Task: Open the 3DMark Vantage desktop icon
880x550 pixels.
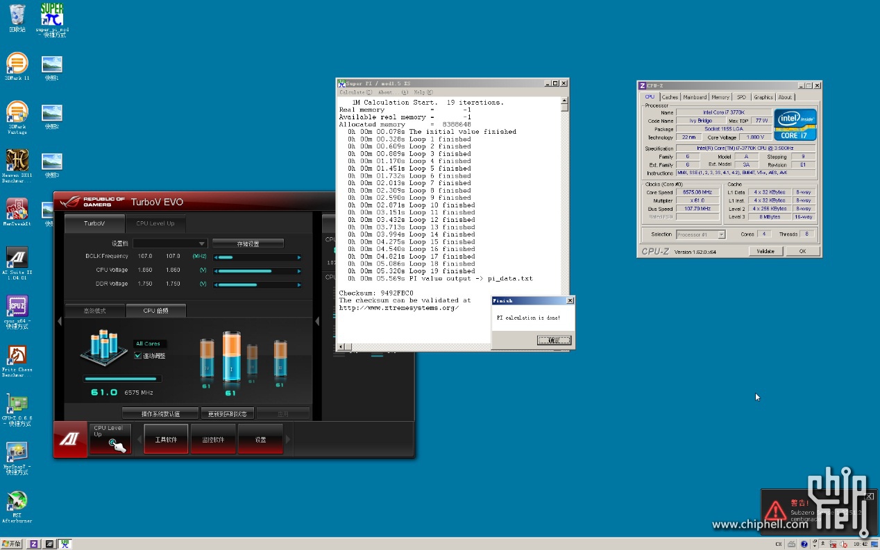Action: (x=17, y=118)
